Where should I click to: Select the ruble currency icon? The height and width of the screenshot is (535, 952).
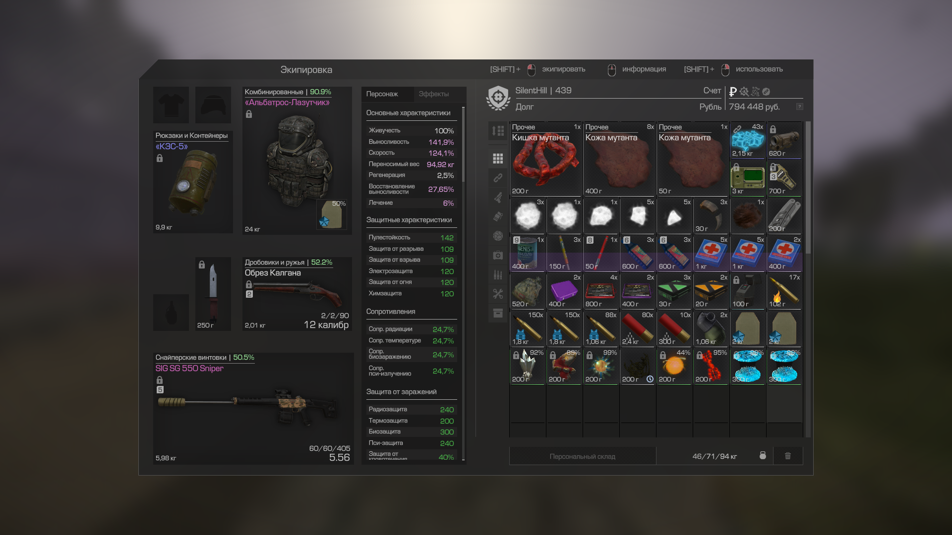pyautogui.click(x=733, y=92)
